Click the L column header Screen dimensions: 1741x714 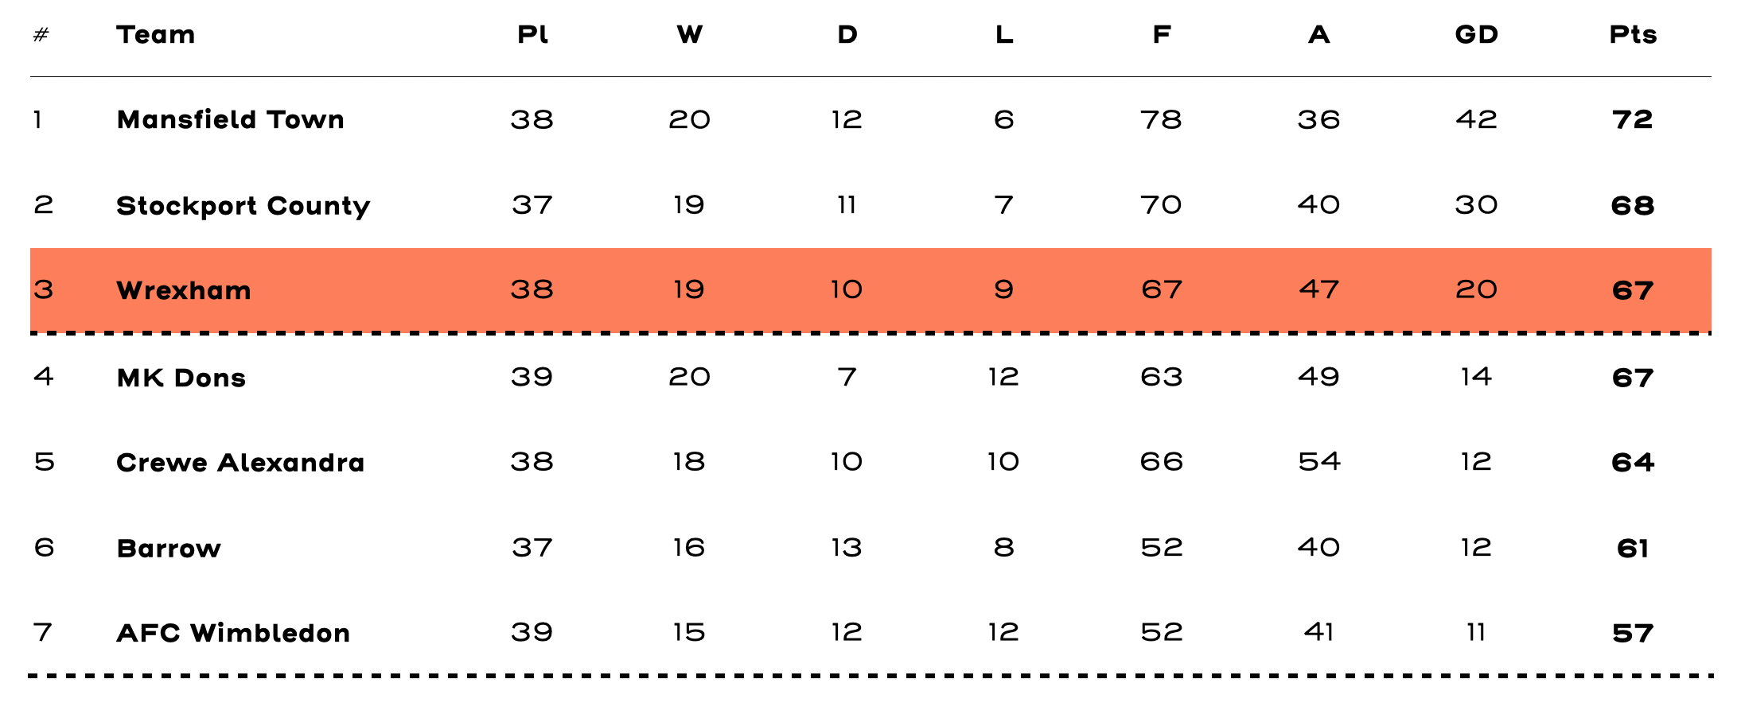pyautogui.click(x=1004, y=34)
